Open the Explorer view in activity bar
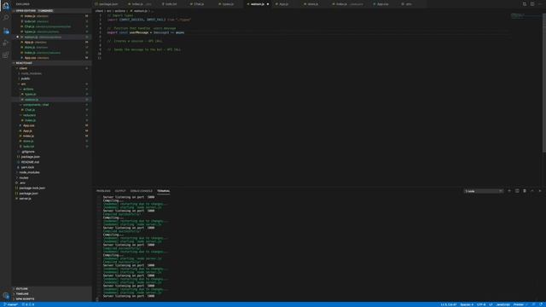Screen dimensions: 546x307 click(x=6, y=6)
